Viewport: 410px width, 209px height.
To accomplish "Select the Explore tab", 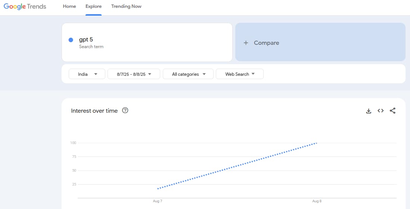I will tap(93, 6).
